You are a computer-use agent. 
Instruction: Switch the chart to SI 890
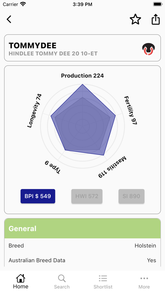[x=131, y=196]
